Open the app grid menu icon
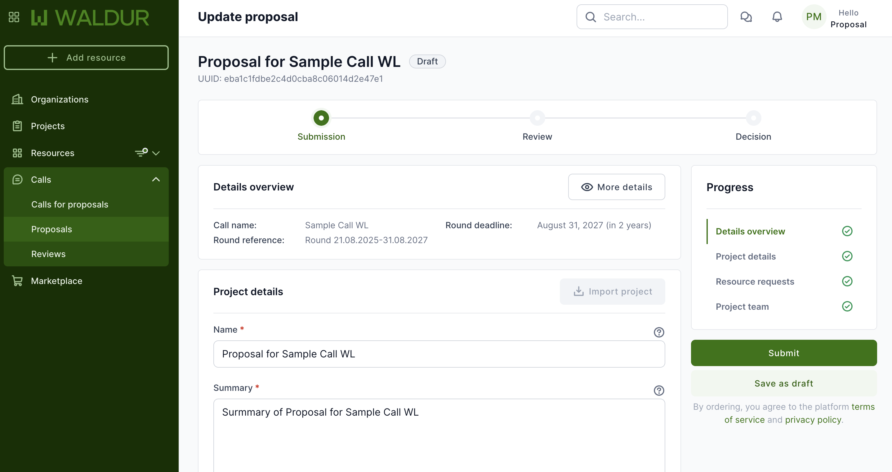Viewport: 892px width, 472px height. (14, 17)
